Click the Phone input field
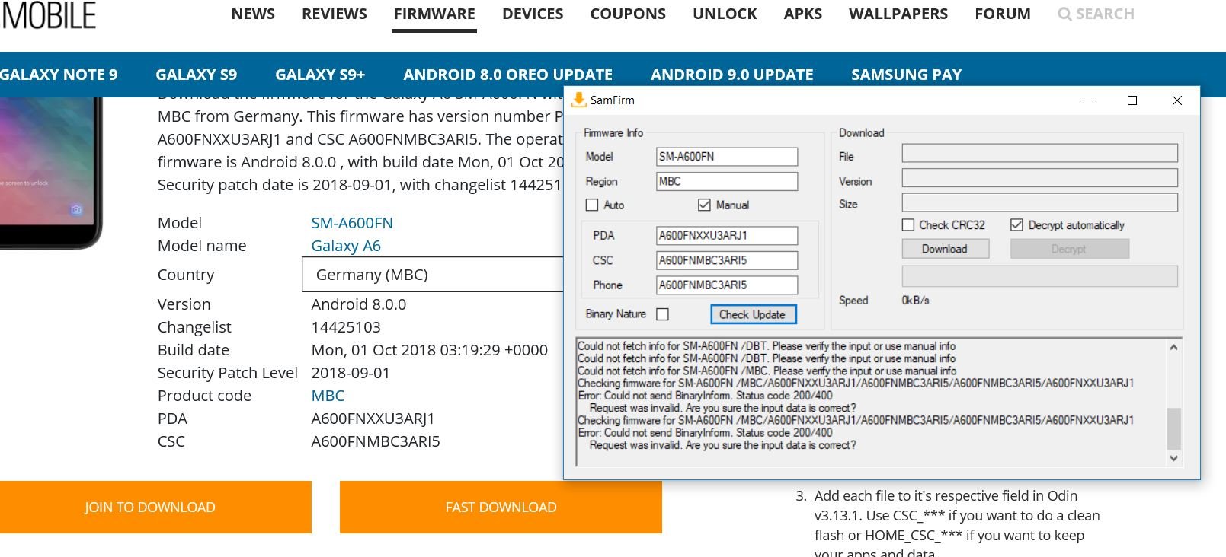The width and height of the screenshot is (1226, 557). coord(727,285)
